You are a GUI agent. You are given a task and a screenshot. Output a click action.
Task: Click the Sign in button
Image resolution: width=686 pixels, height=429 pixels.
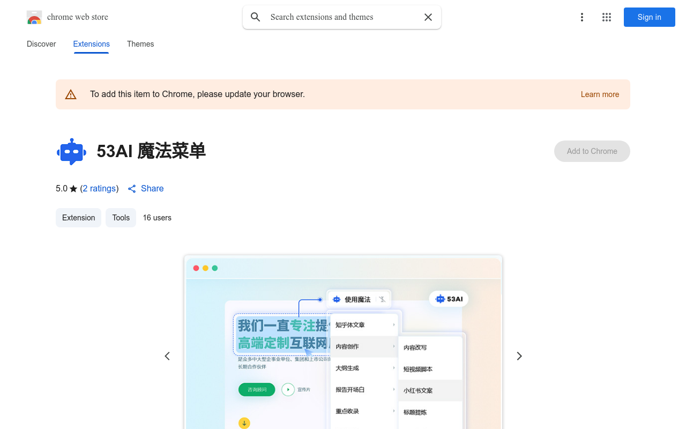(x=650, y=17)
